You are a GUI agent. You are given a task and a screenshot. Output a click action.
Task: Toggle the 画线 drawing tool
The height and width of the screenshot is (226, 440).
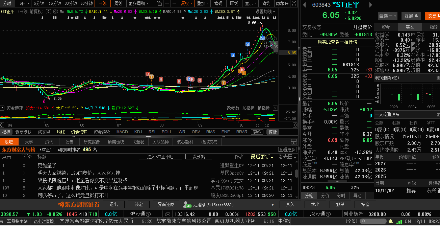click(x=234, y=3)
